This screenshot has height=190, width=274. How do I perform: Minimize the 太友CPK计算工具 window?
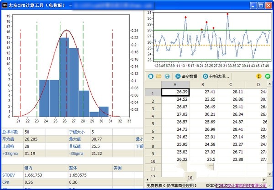pos(253,5)
